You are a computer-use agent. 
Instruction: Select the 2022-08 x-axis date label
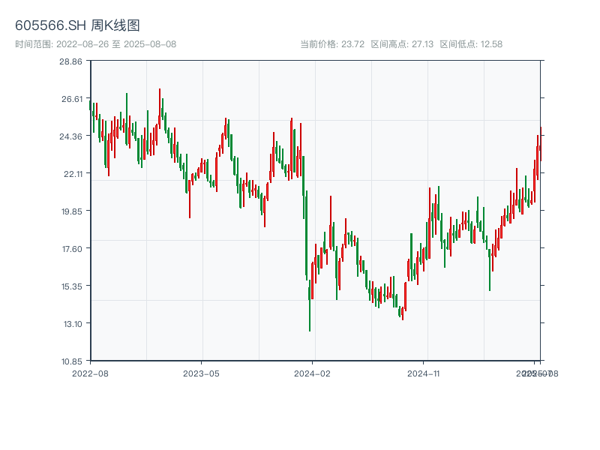90,373
